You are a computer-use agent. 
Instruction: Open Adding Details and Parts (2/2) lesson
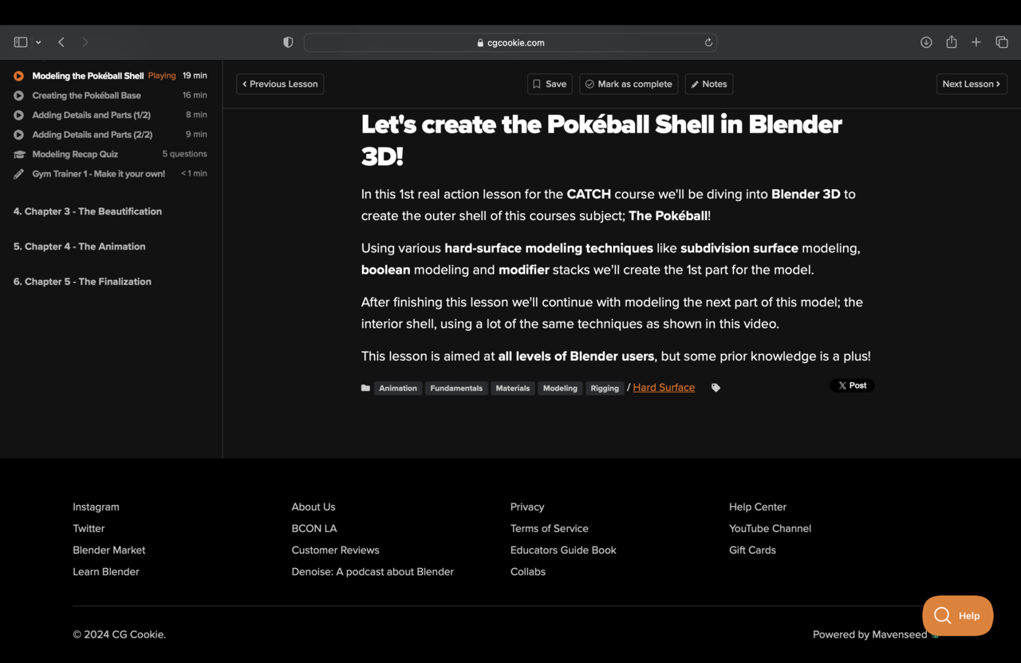click(92, 135)
